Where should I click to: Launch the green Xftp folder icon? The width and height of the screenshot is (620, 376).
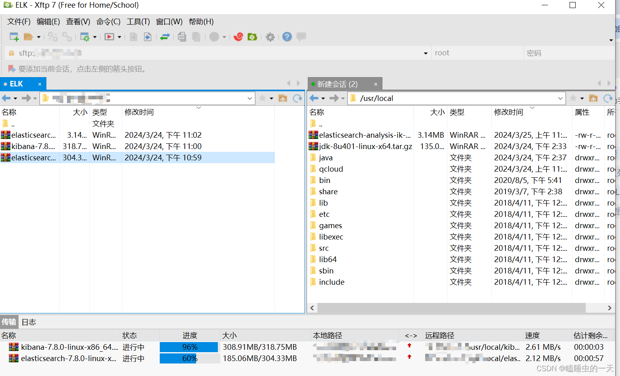[253, 37]
